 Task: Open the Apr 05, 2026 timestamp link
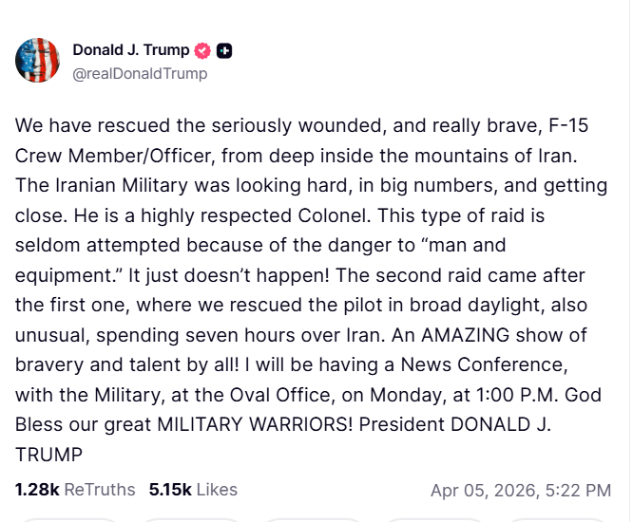point(520,491)
